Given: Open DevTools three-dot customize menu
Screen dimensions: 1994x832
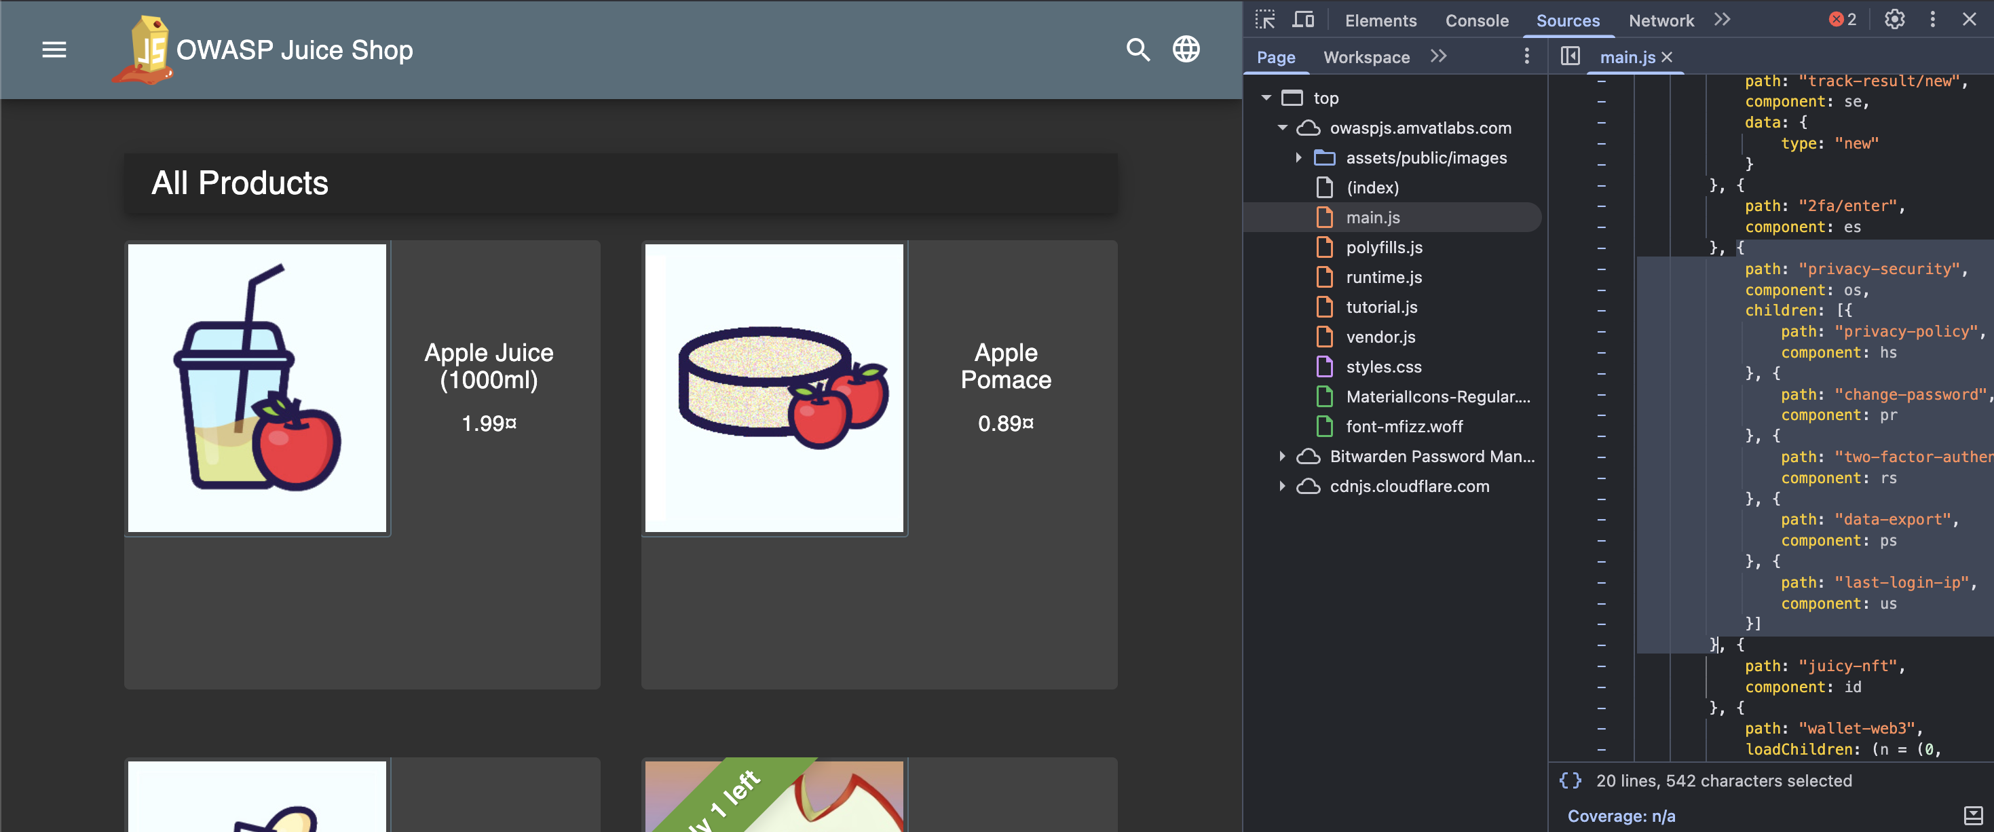Looking at the screenshot, I should [x=1932, y=20].
